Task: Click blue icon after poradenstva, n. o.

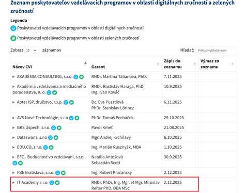Action: [x=49, y=93]
